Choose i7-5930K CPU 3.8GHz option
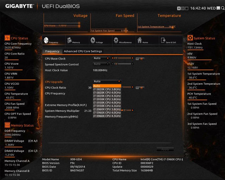Screen dimensions: 225x180 click(107, 99)
